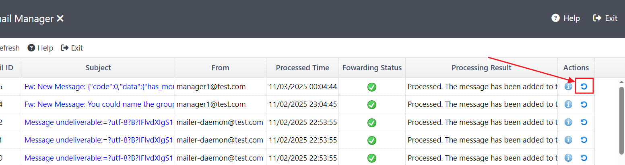The image size is (625, 165).
Task: Open 'Fw: New Message: You could name' link
Action: [x=99, y=104]
